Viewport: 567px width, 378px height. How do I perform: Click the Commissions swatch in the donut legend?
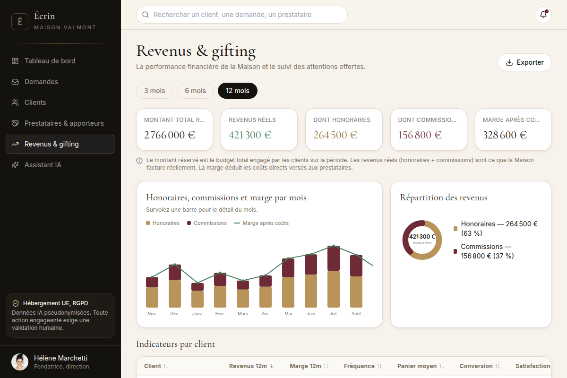tap(455, 251)
